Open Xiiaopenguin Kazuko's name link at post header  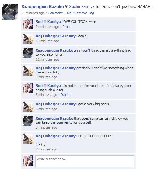(x=43, y=7)
